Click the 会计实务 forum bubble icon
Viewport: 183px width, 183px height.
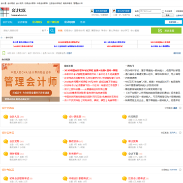(x=6, y=141)
